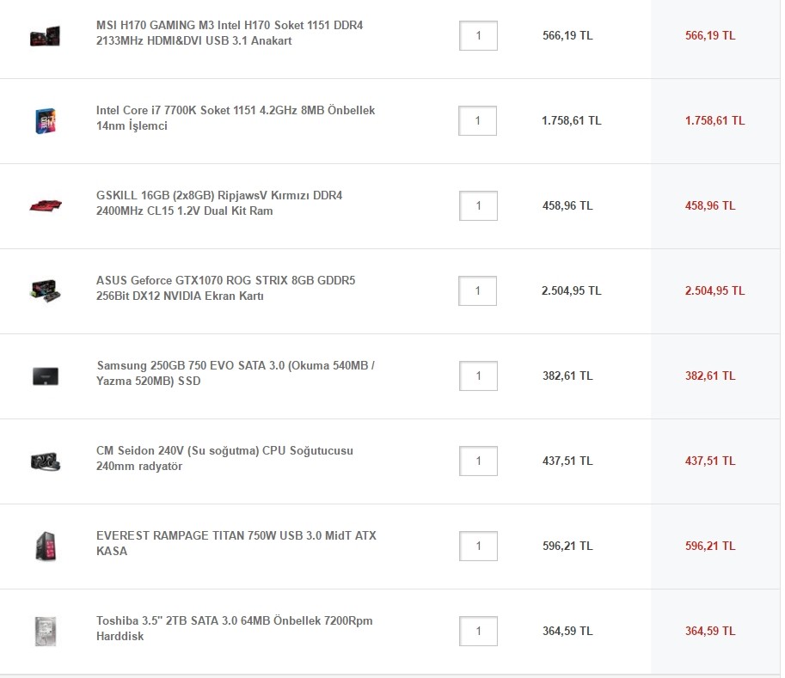Open the ASUS Geforce GTX1070 ROG STRIX link
The width and height of the screenshot is (785, 678).
pyautogui.click(x=225, y=289)
